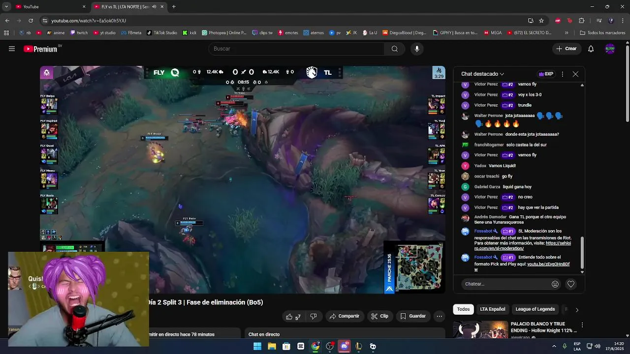Send a heart reaction in chat
630x354 pixels.
coord(571,284)
